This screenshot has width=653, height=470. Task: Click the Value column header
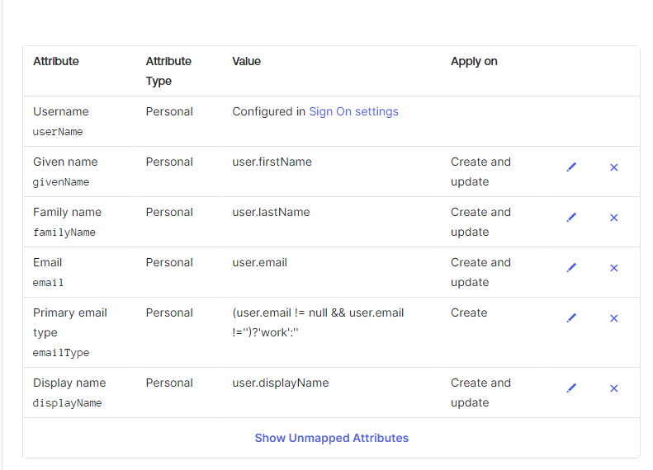click(247, 61)
